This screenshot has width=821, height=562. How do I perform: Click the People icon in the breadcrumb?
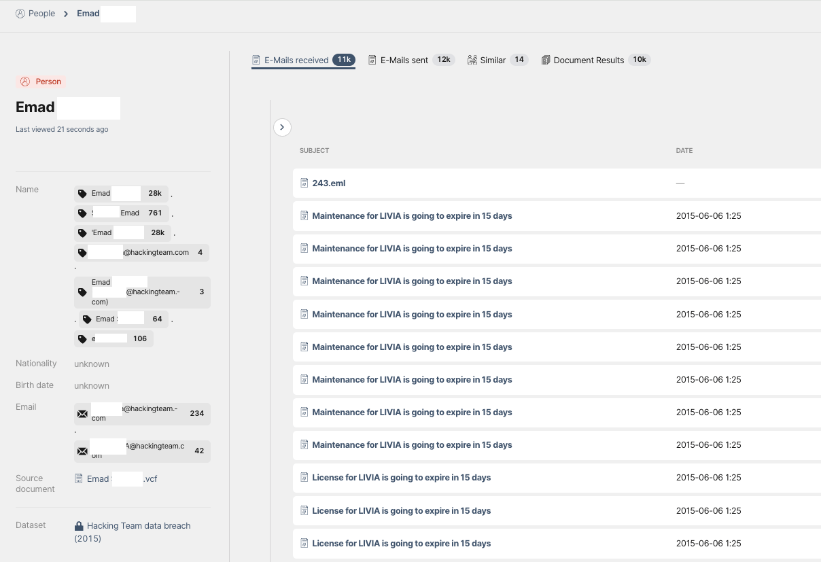pyautogui.click(x=20, y=14)
